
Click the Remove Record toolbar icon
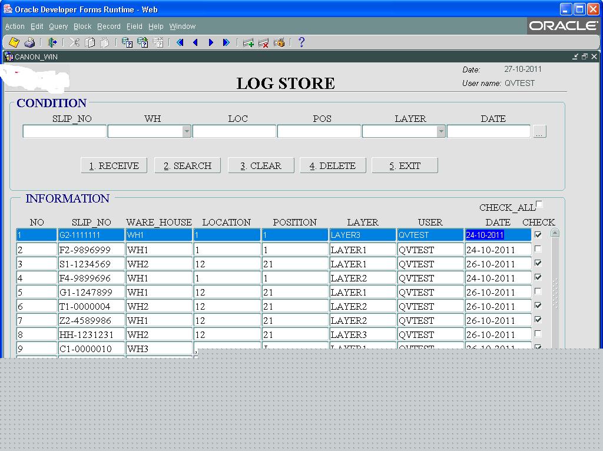[264, 42]
